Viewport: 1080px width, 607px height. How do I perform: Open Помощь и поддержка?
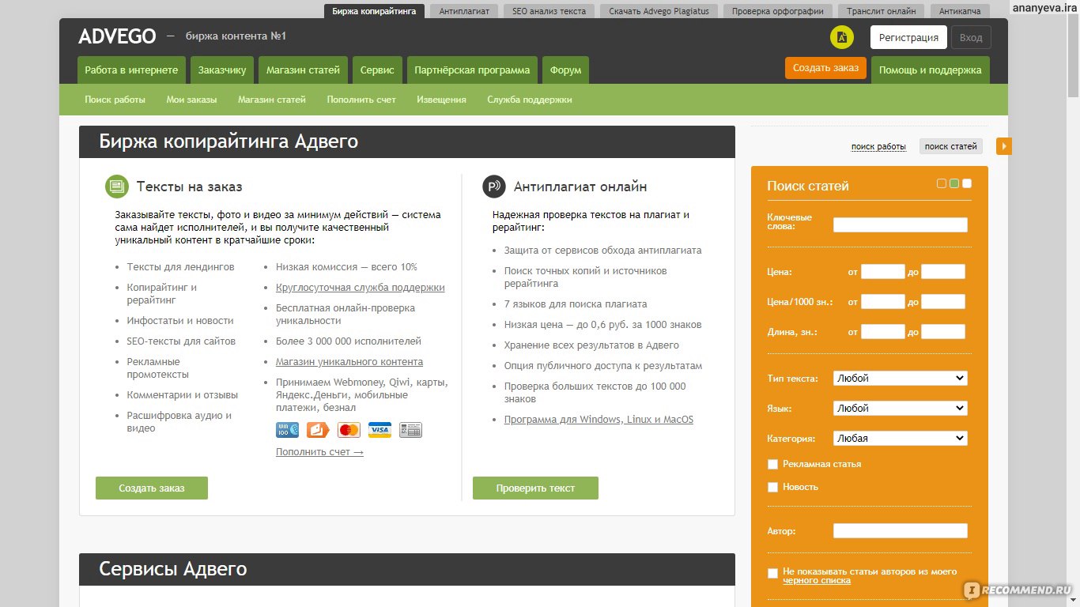click(930, 70)
